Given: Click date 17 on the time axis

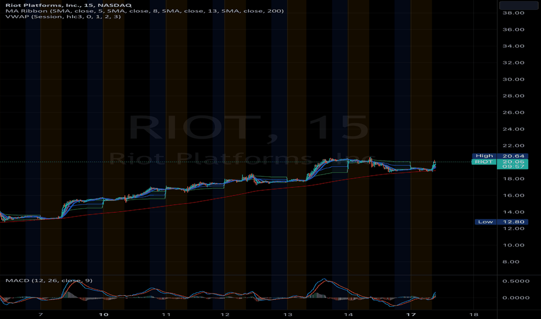Looking at the screenshot, I should pos(411,314).
